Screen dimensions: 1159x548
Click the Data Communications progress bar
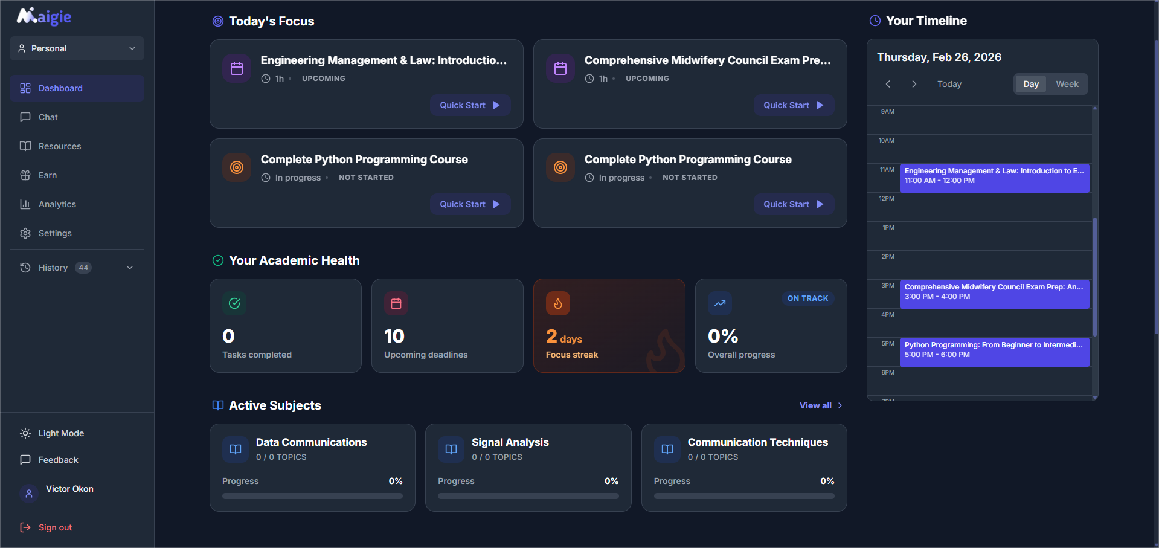(x=312, y=495)
